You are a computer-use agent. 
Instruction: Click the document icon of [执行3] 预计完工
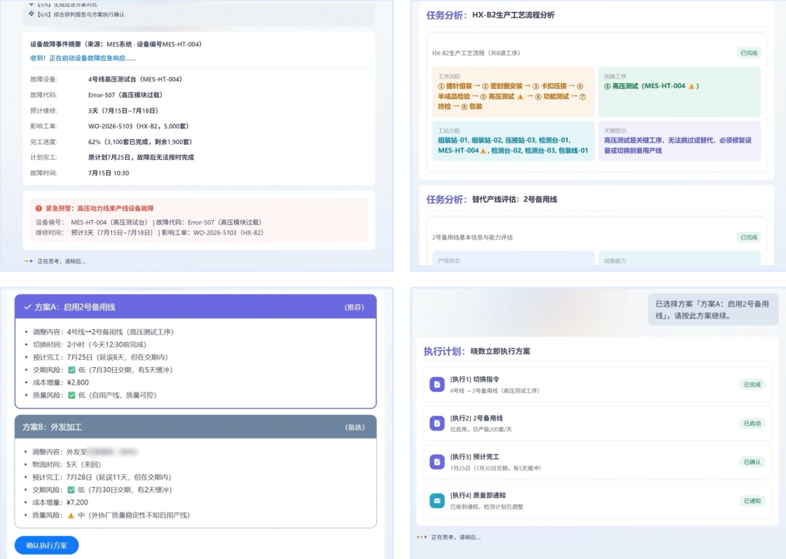click(437, 462)
